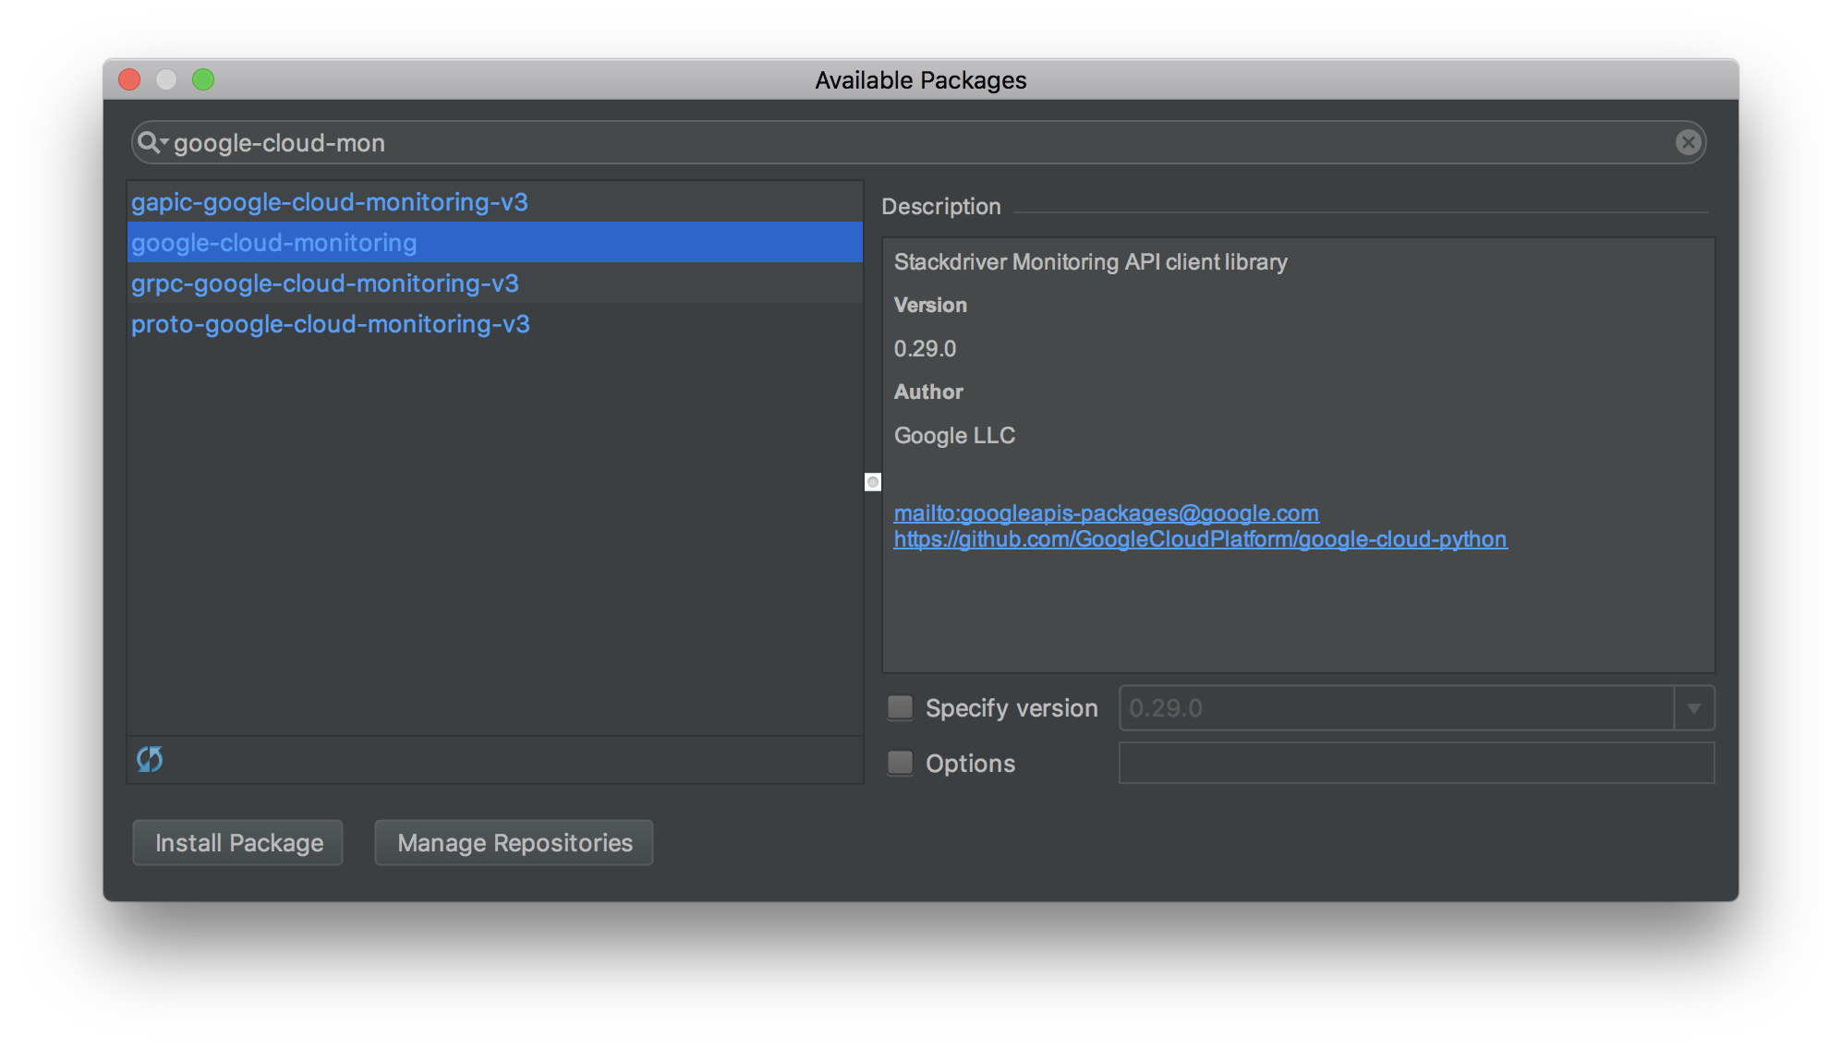Click Manage Repositories button
The image size is (1842, 1049).
tap(515, 842)
